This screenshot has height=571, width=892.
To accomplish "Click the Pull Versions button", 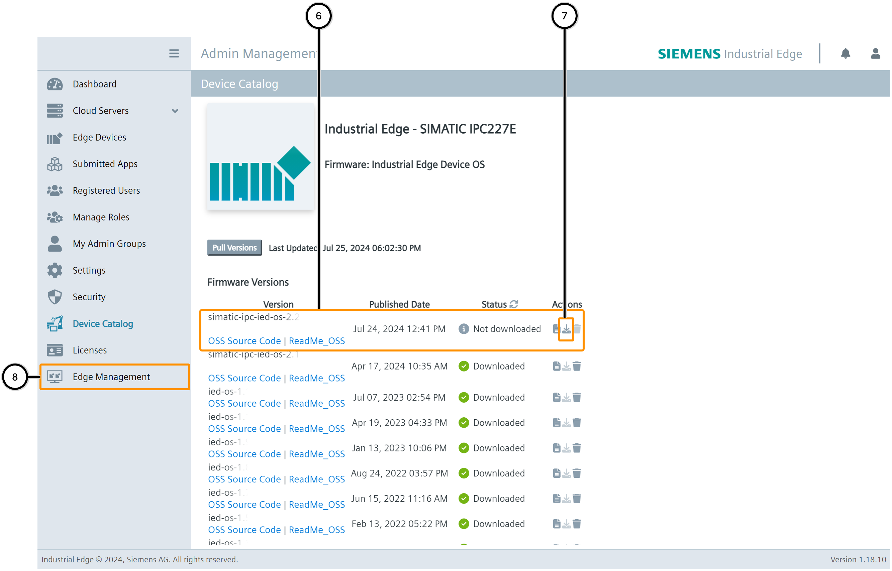I will [234, 248].
